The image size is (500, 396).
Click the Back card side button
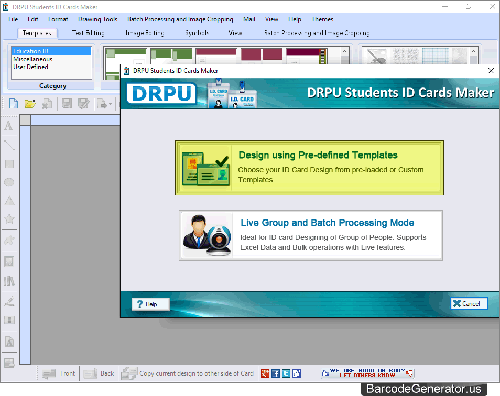99,373
